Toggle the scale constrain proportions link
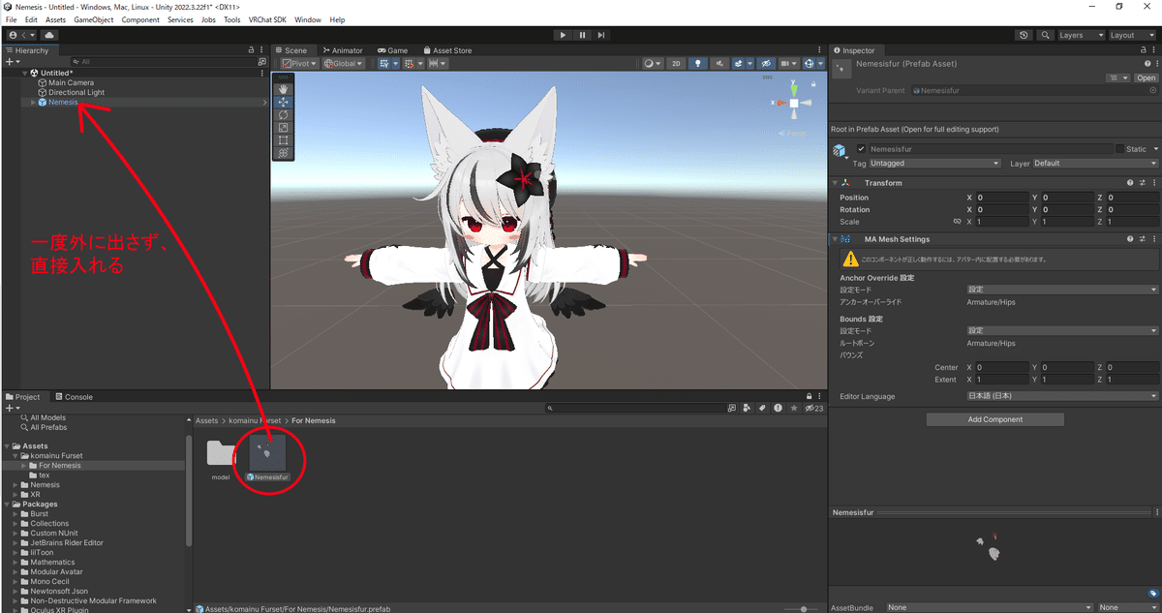The height and width of the screenshot is (613, 1162). (x=957, y=222)
